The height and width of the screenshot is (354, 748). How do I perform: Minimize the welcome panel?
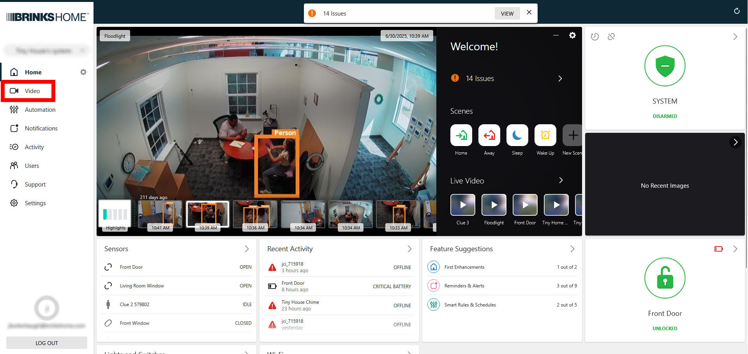pyautogui.click(x=556, y=35)
